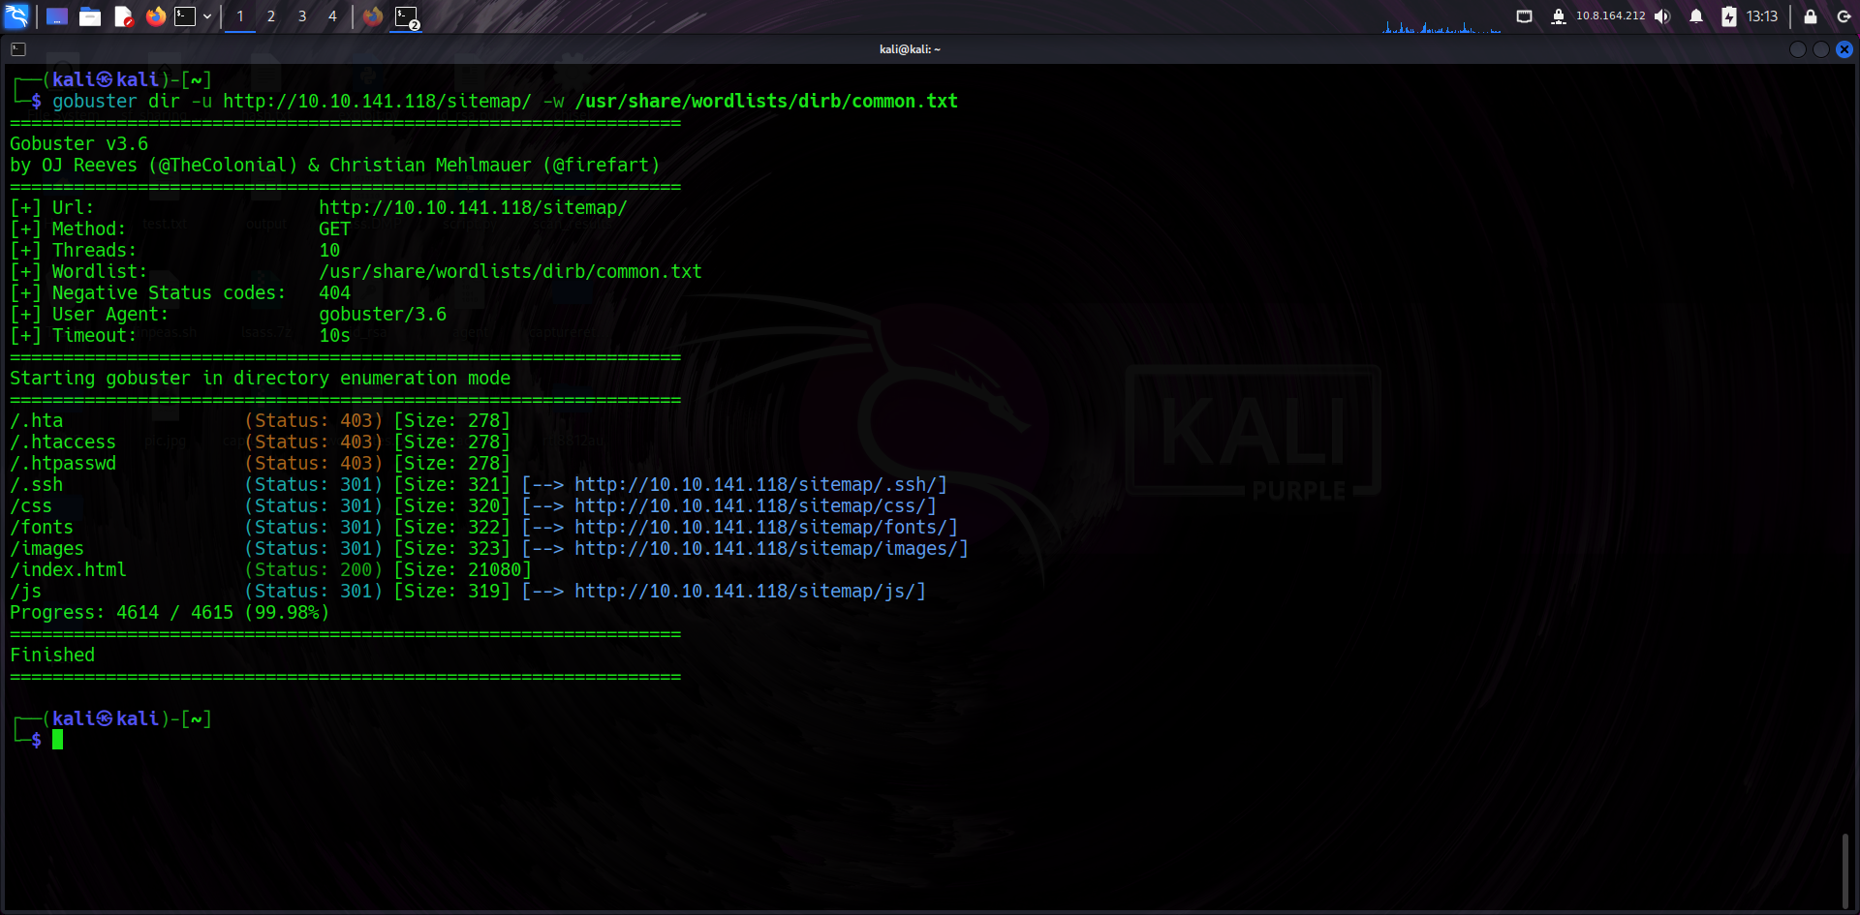Click the volume speaker icon
The image size is (1860, 915).
point(1662,16)
